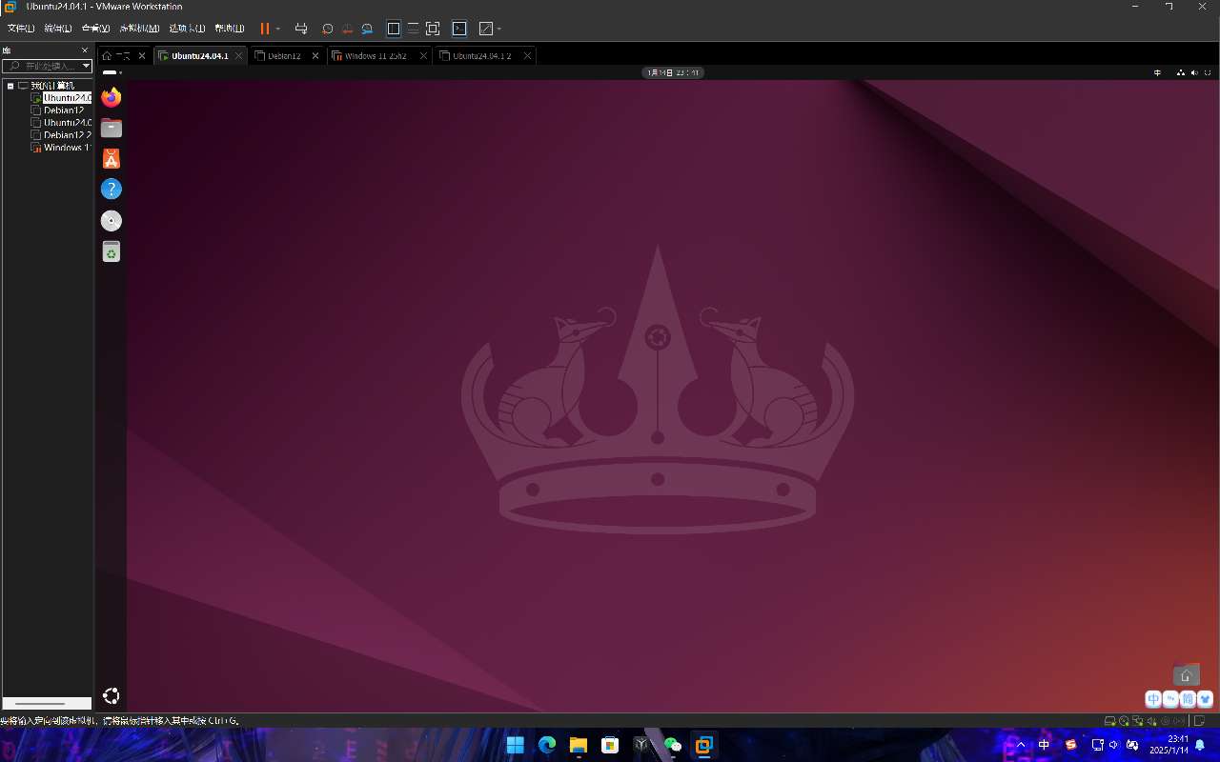Click Show Apps Ubuntu logo in dock
The image size is (1220, 762).
click(112, 695)
